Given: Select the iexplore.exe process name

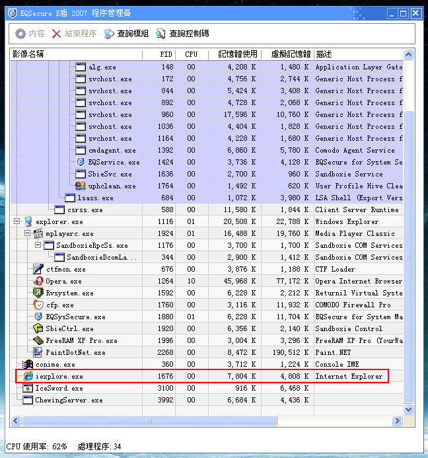Looking at the screenshot, I should [59, 376].
